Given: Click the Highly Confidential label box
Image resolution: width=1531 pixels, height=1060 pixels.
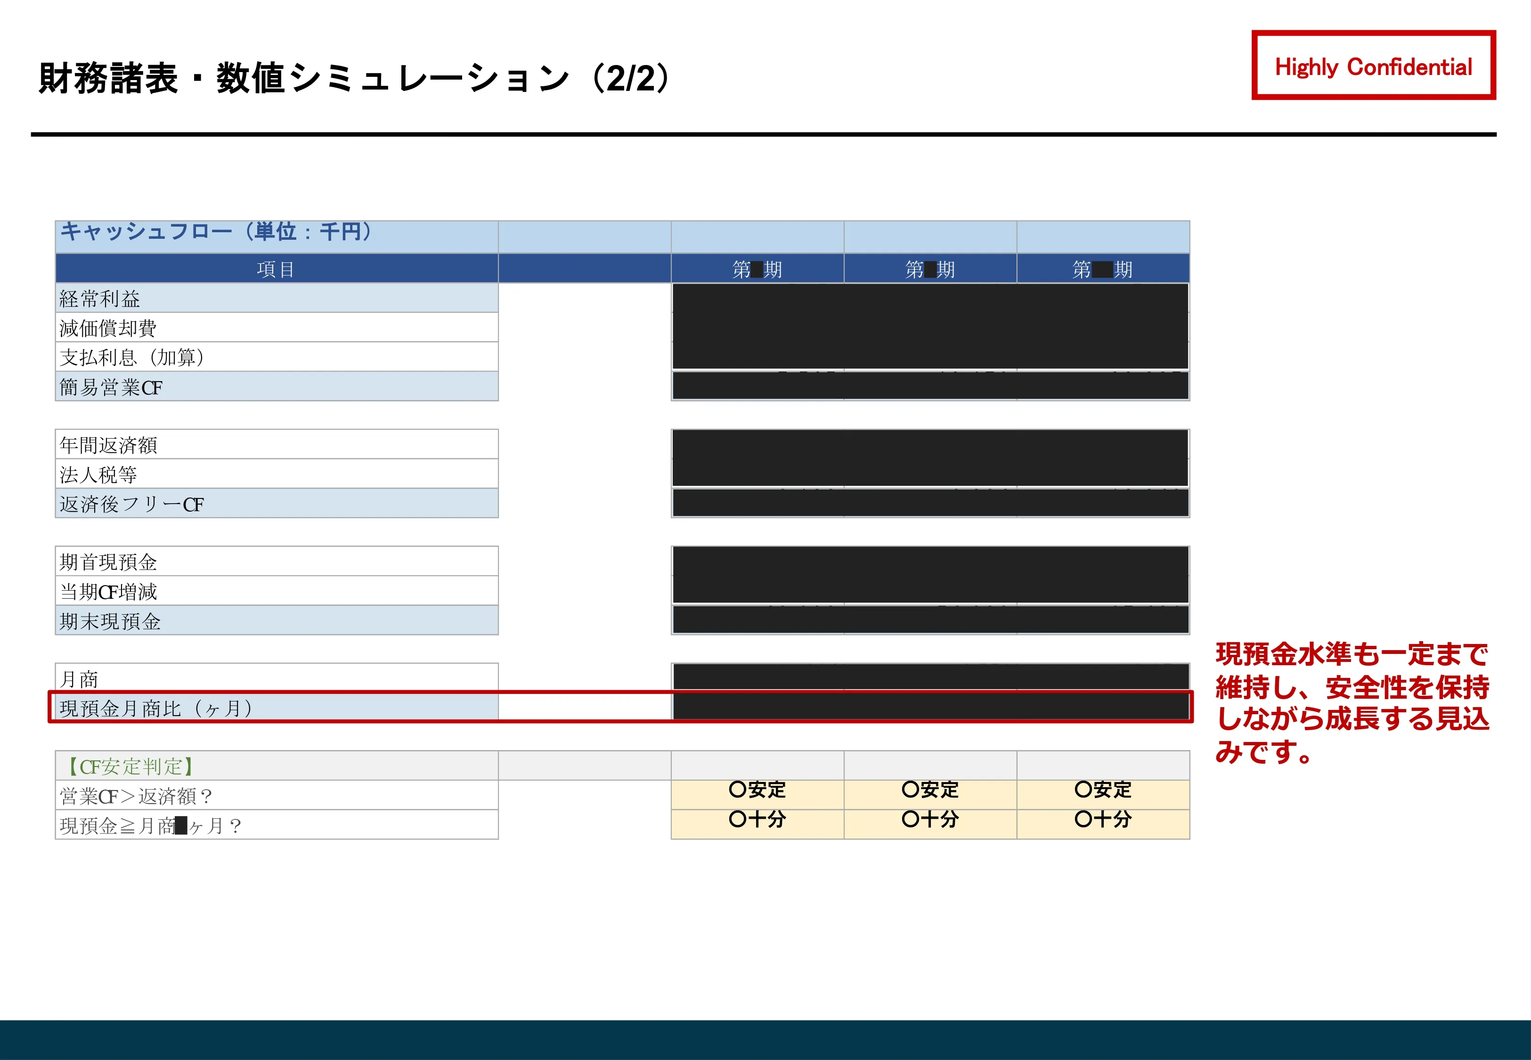Looking at the screenshot, I should 1373,66.
